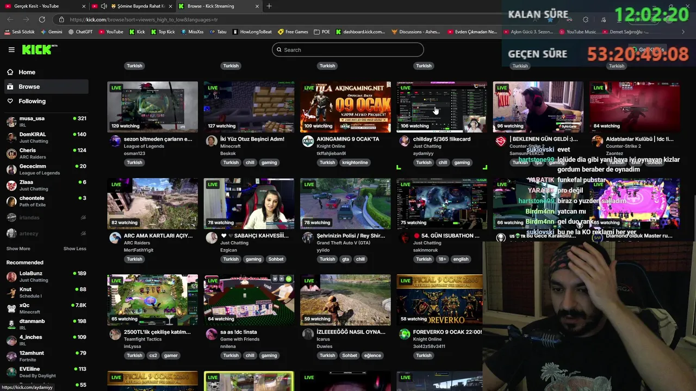This screenshot has width=696, height=391.
Task: Open the hamburger menu beside Kick logo
Action: point(11,49)
